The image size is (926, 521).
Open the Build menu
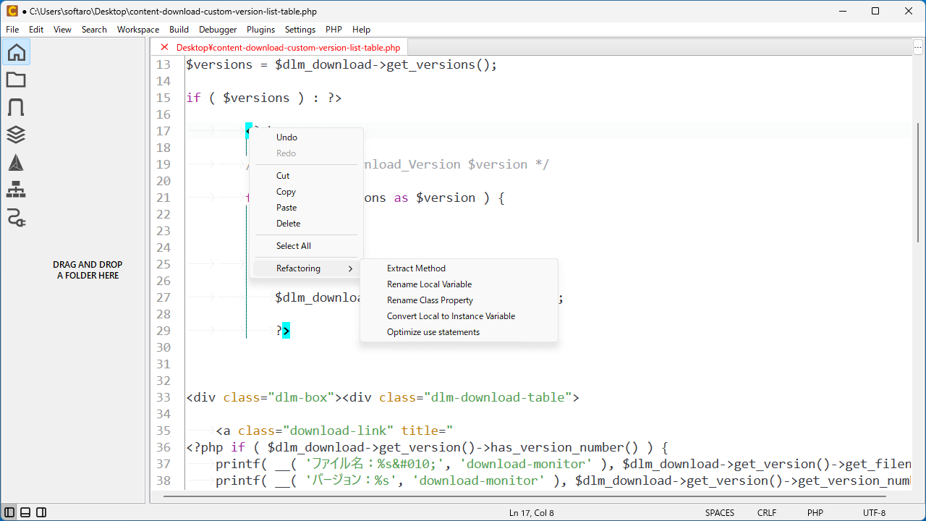(x=179, y=30)
